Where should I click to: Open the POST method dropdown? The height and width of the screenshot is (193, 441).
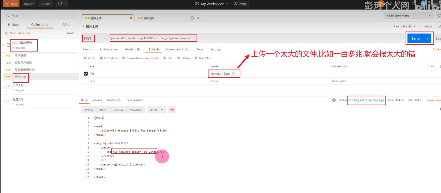point(95,38)
